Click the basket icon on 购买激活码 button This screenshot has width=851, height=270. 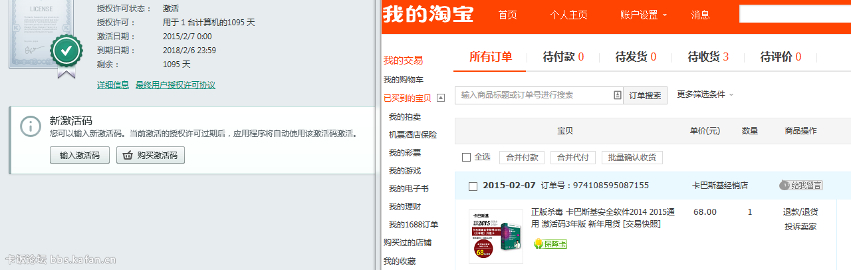click(127, 155)
